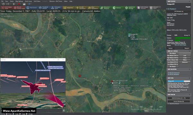This screenshot has width=193, height=115.
Task: Open the Unit Orders menu
Action: [x=37, y=1]
